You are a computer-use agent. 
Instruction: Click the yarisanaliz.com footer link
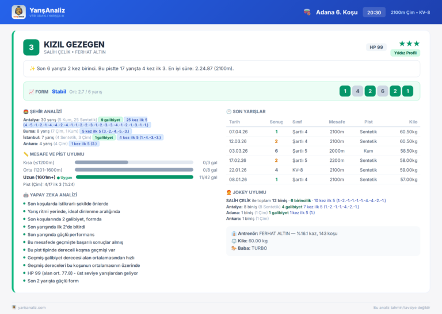coord(32,308)
